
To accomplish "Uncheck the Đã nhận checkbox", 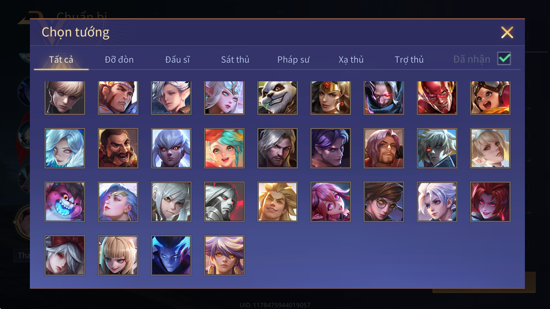I will click(x=504, y=58).
